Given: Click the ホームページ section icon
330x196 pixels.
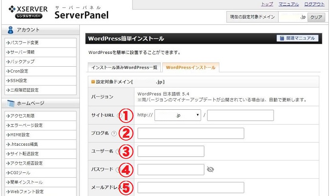Looking at the screenshot, I should [10, 103].
